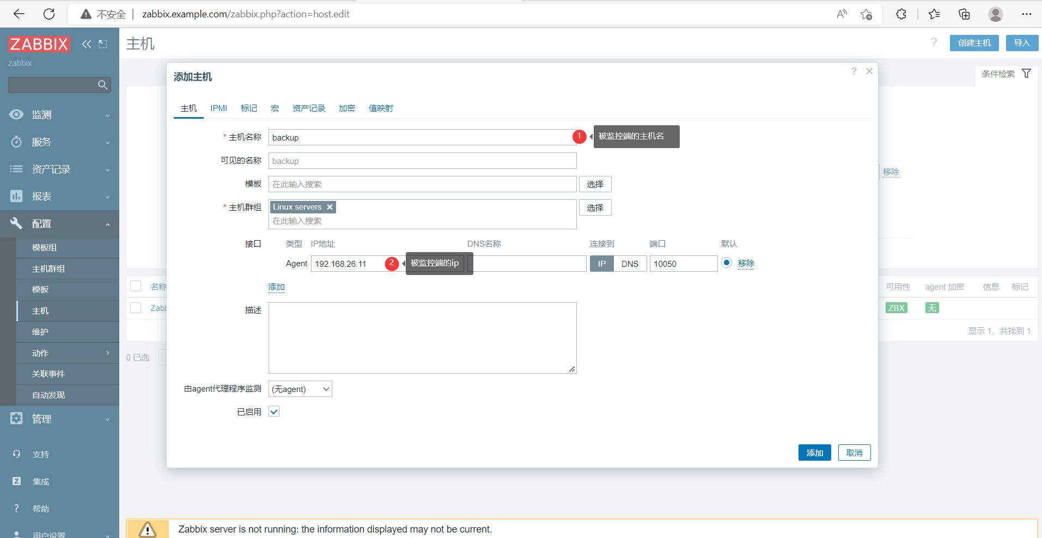Open browser extensions puzzle icon
This screenshot has height=538, width=1042.
click(901, 14)
